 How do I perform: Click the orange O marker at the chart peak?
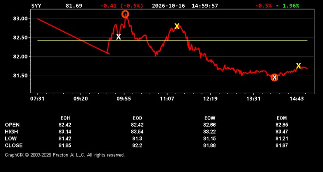125,14
